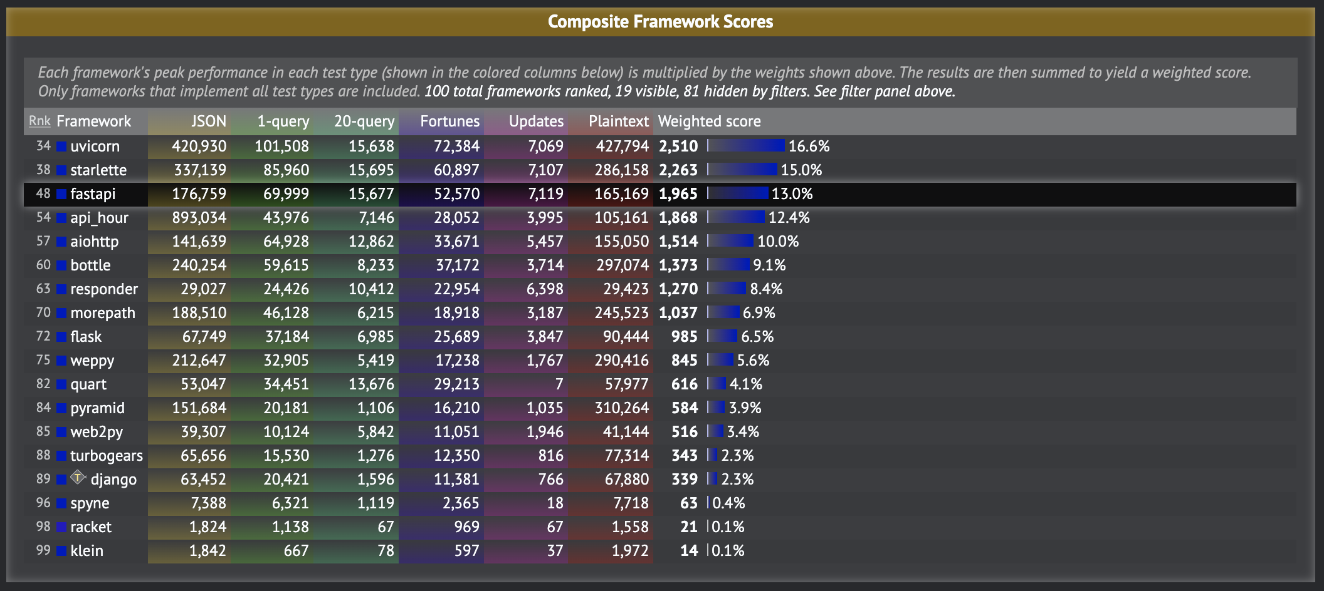The width and height of the screenshot is (1324, 591).
Task: Select the django framework name
Action: (x=113, y=480)
